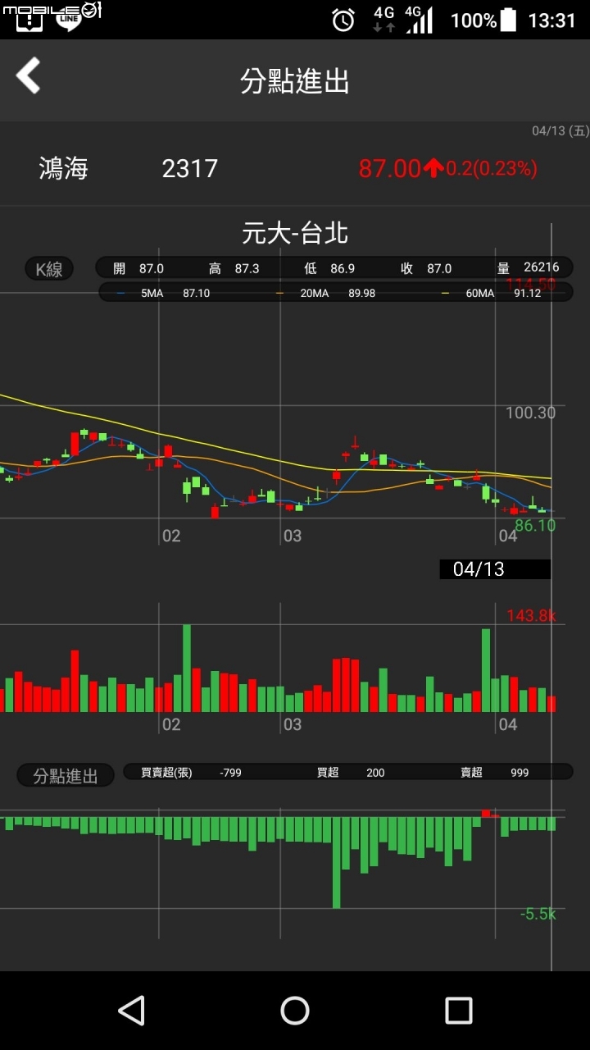Tap the tallest green volume bar near 02

pyautogui.click(x=187, y=668)
